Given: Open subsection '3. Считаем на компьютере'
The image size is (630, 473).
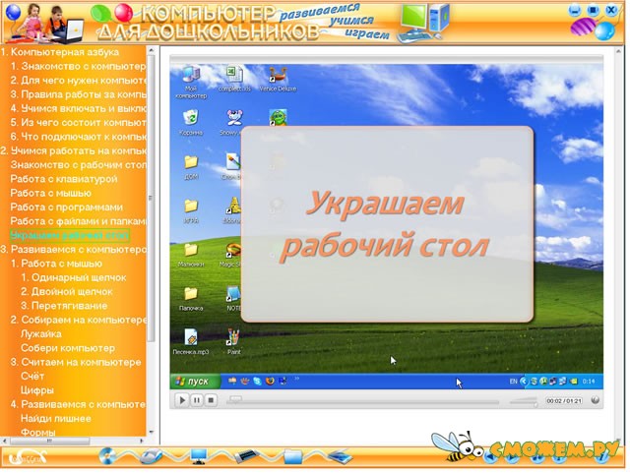Looking at the screenshot, I should pyautogui.click(x=76, y=362).
